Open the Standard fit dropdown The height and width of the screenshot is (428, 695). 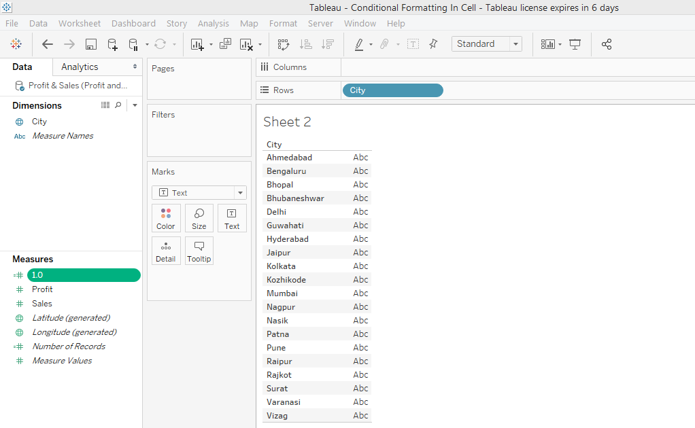(515, 44)
